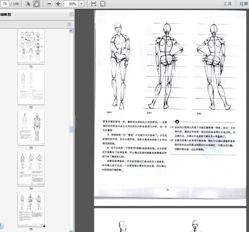The height and width of the screenshot is (232, 249).
Task: Select page 75 thumbnail
Action: point(31,208)
